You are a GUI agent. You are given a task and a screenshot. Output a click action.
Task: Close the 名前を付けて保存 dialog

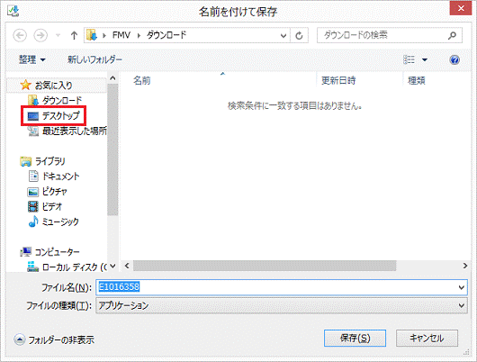point(461,8)
